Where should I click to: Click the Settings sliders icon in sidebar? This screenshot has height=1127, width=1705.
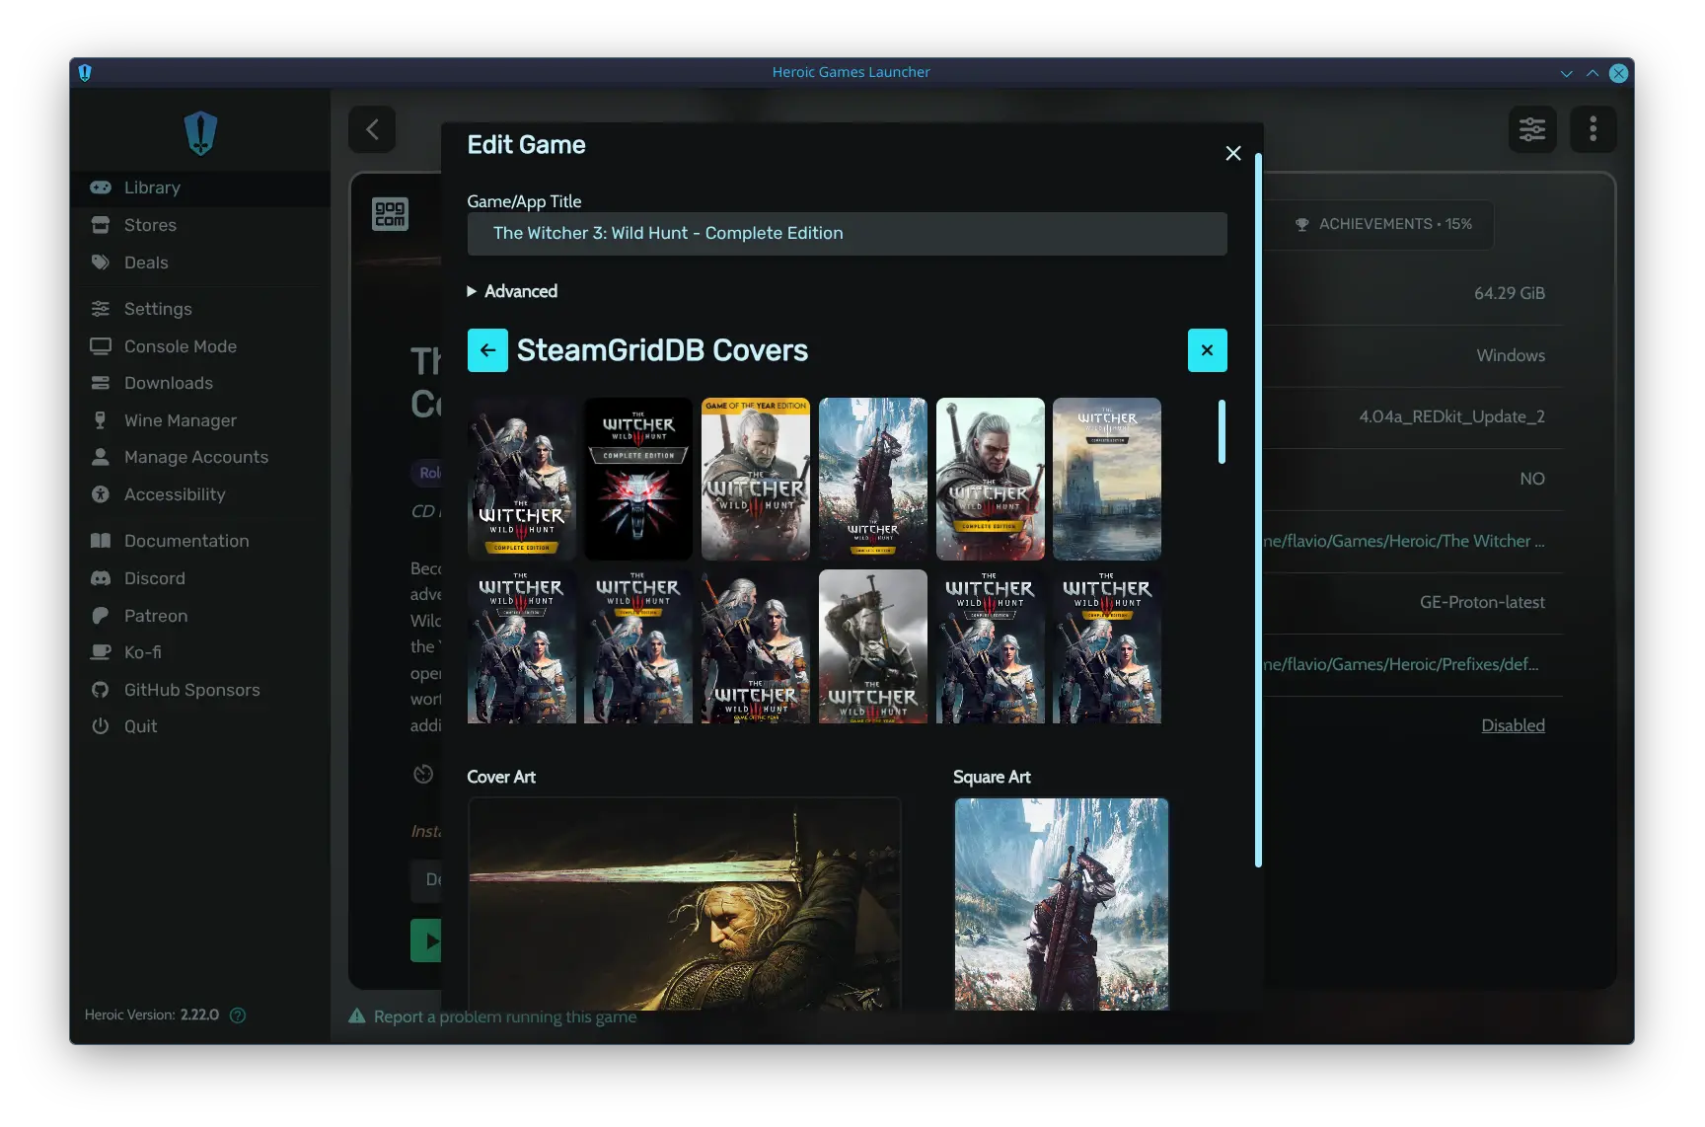(x=101, y=309)
